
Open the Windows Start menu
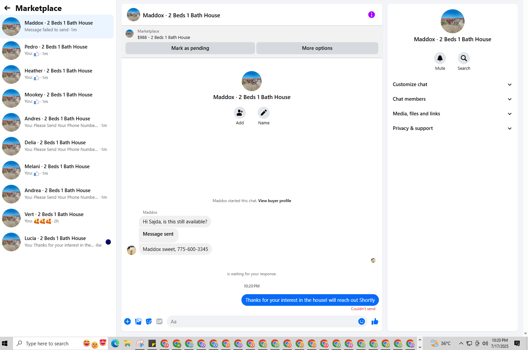point(5,343)
